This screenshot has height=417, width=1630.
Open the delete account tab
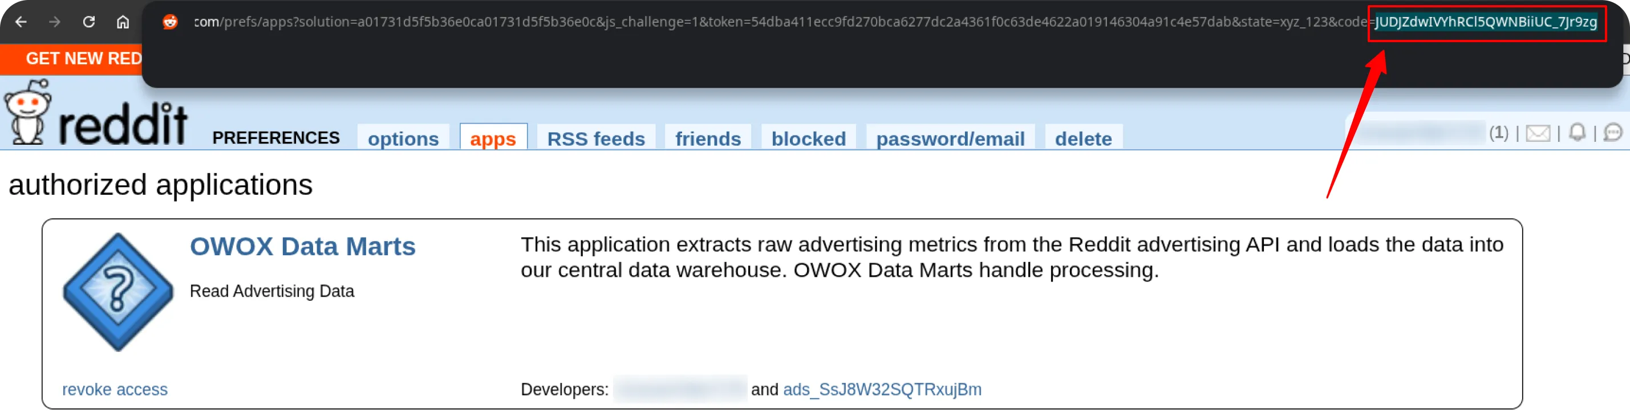tap(1083, 139)
